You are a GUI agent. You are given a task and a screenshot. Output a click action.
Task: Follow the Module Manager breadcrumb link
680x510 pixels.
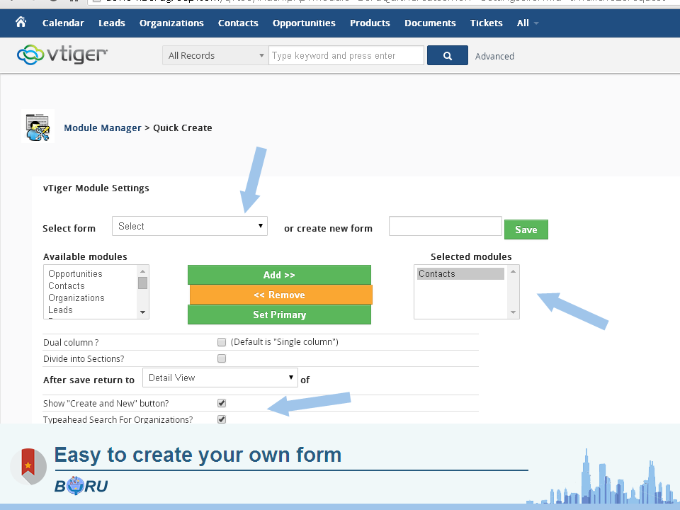tap(103, 128)
